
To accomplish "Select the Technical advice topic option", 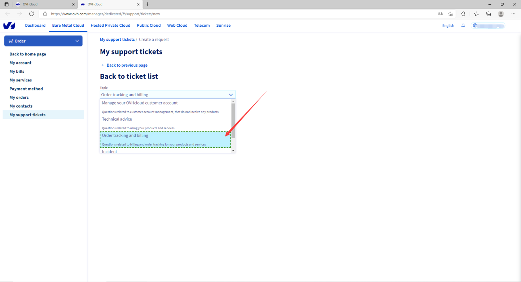I will click(x=117, y=119).
